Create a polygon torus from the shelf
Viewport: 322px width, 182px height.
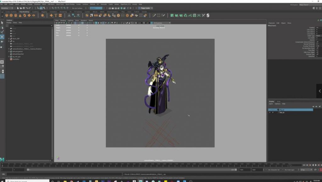(x=25, y=15)
